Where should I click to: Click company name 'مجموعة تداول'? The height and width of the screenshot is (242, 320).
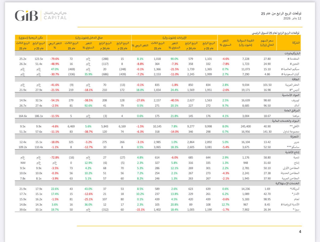coord(291,132)
